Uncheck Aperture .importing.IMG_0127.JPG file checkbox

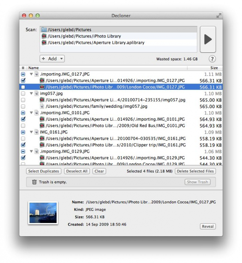coord(23,80)
